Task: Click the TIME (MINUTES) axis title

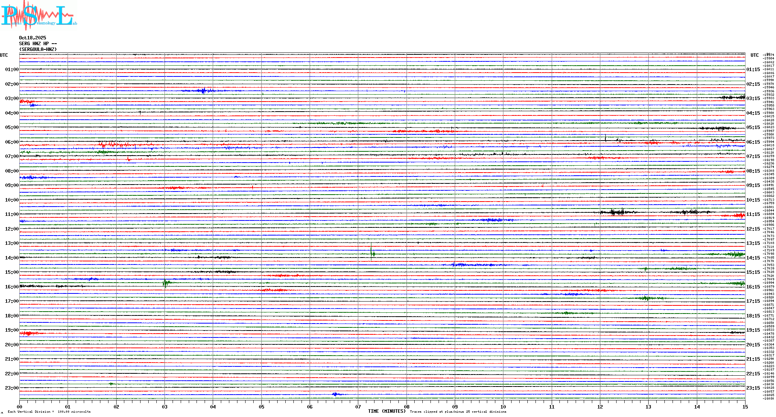Action: (387, 411)
